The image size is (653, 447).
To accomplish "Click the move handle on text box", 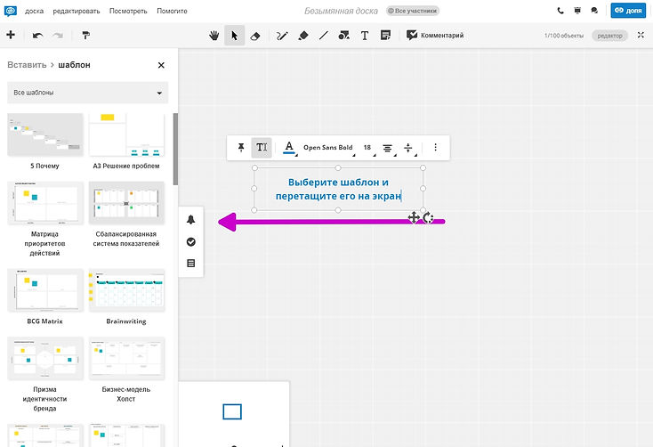I will click(413, 217).
